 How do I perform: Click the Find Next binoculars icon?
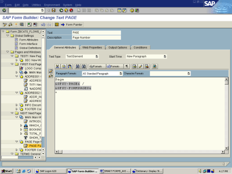[84, 66]
